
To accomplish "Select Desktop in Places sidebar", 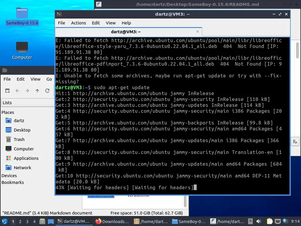I will [x=22, y=130].
